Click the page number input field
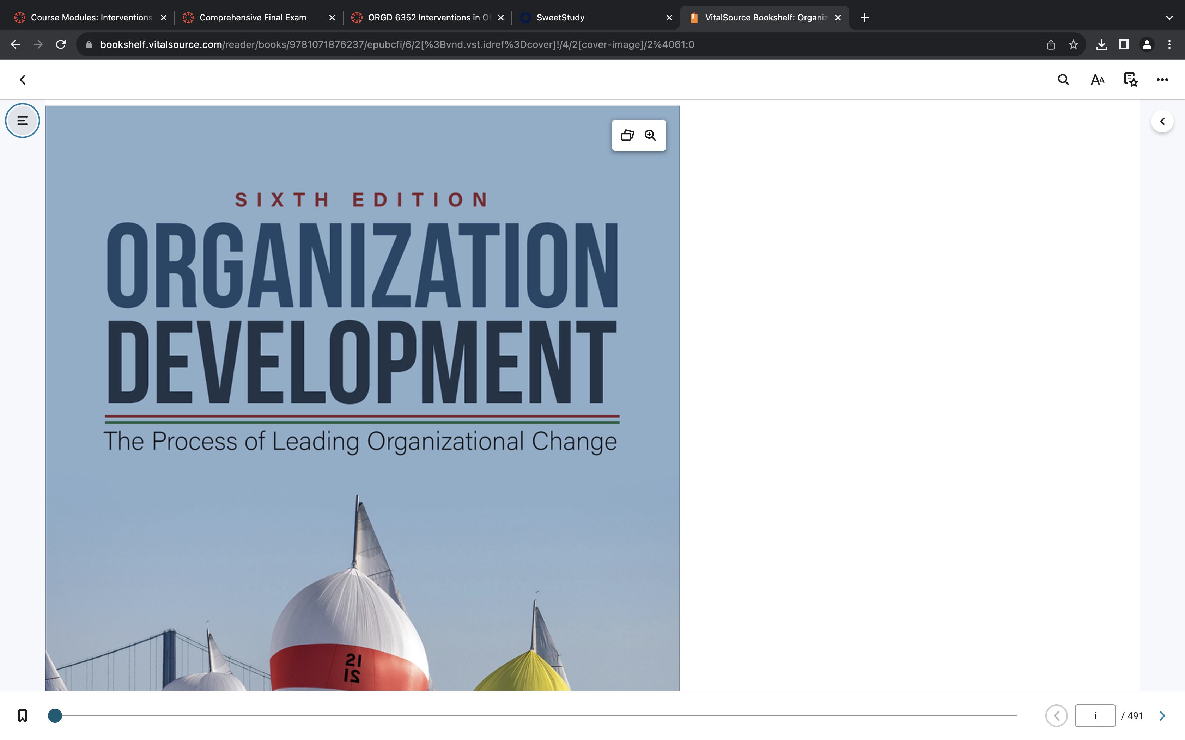This screenshot has width=1185, height=740. 1095,716
